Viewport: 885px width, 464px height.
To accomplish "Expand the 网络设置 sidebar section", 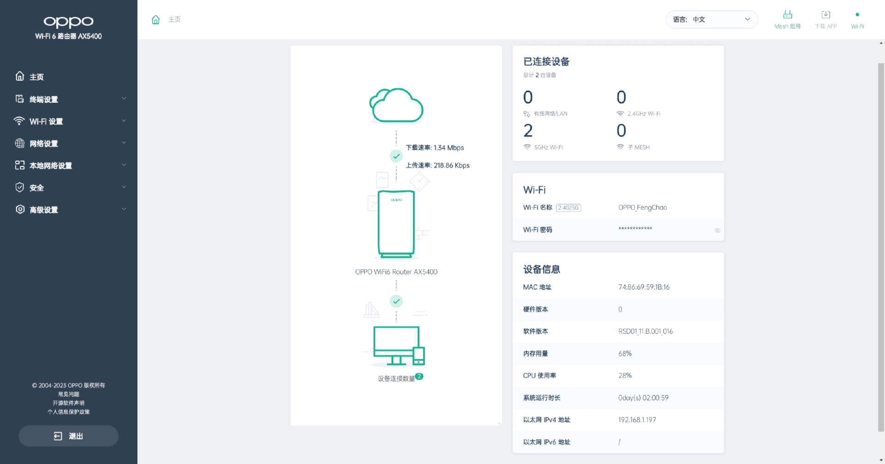I will coord(69,143).
